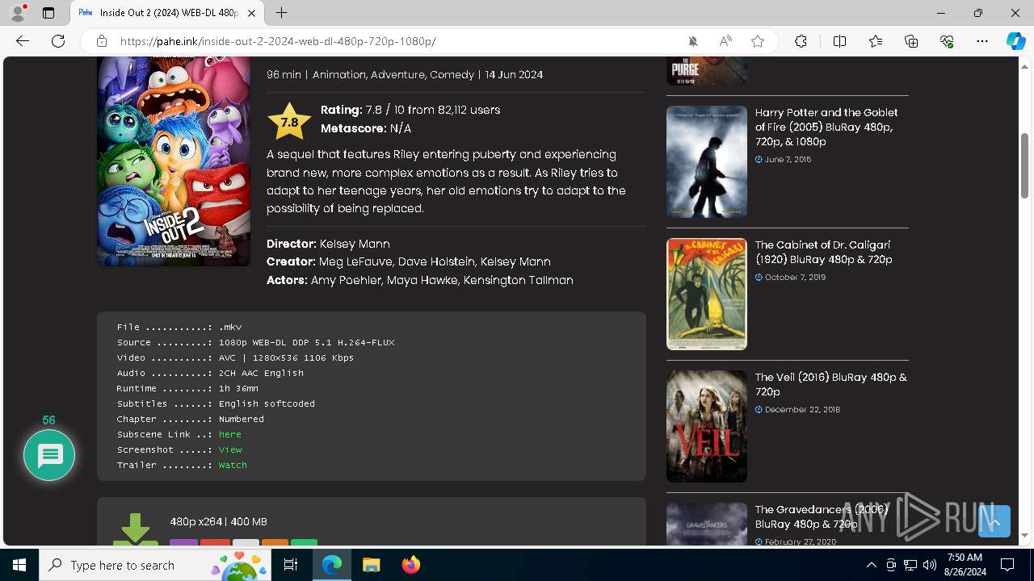
Task: Click the pahe.ink address bar
Action: (396, 41)
